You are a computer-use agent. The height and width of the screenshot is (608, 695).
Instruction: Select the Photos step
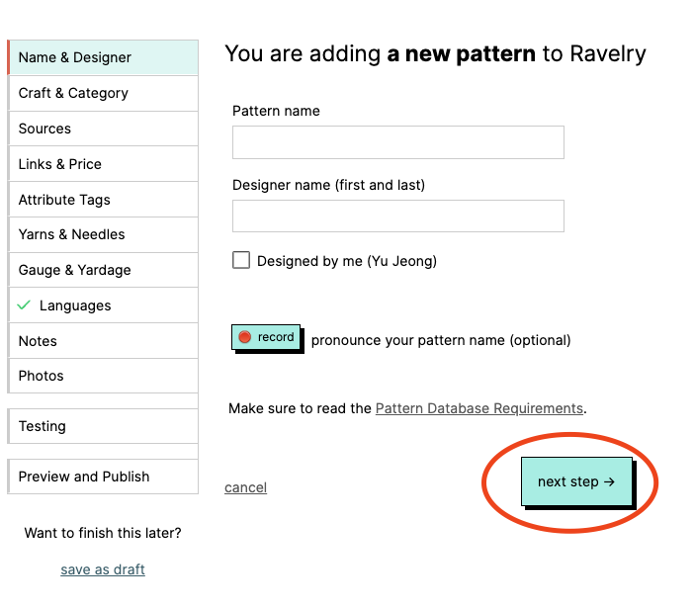pos(103,376)
